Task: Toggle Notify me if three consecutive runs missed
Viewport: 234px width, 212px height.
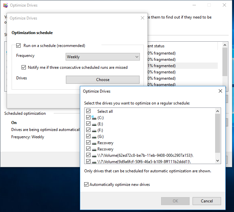Action: tap(24, 67)
